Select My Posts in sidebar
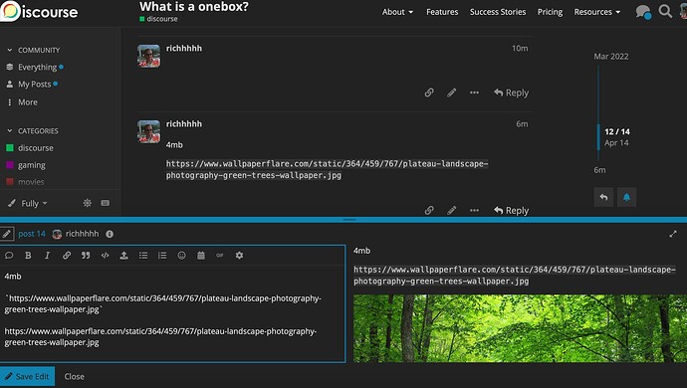Image resolution: width=687 pixels, height=388 pixels. point(34,85)
